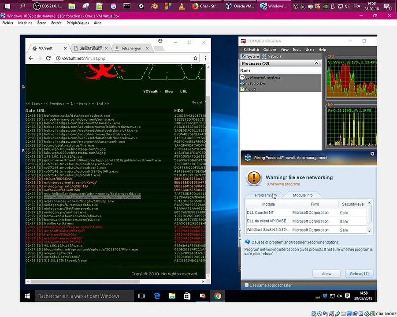Click VirtualBox display status icon
Screen dimensions: 397x317
349,314
